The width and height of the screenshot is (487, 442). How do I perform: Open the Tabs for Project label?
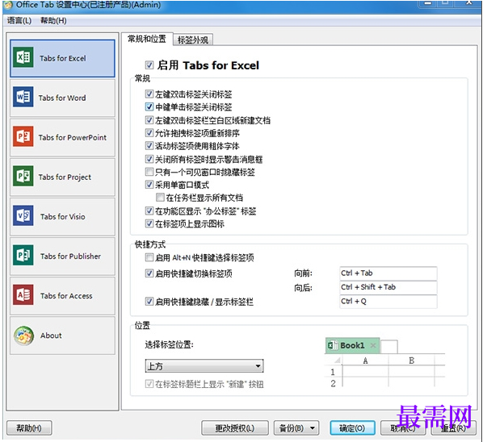(65, 177)
